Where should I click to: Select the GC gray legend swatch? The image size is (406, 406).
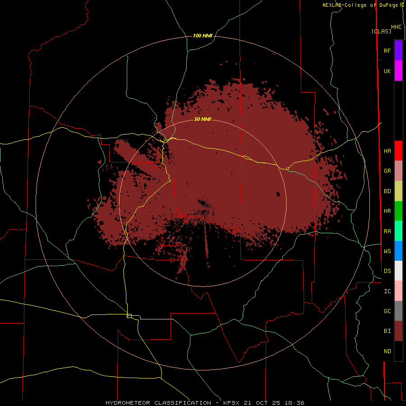pos(398,311)
